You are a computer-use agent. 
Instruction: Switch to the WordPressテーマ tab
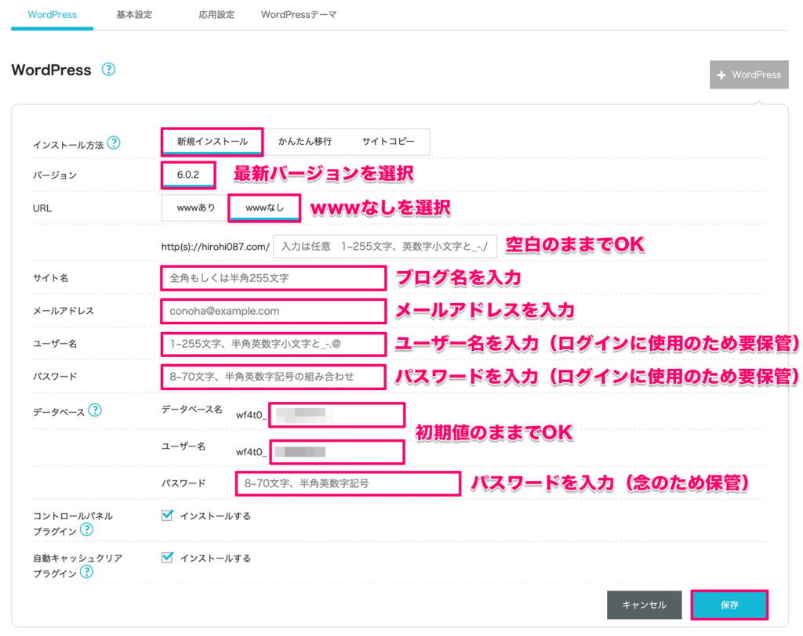pos(299,15)
